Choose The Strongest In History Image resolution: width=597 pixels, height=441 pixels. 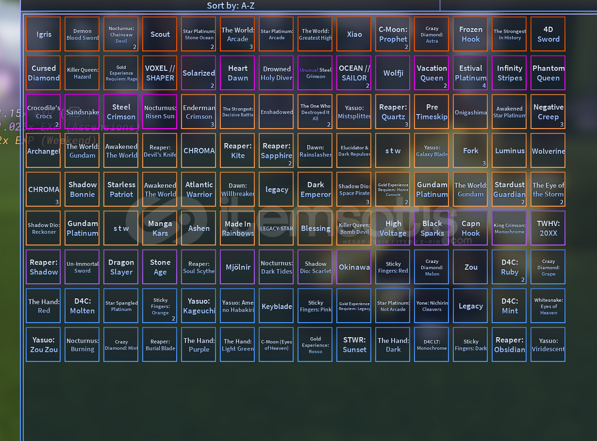coord(510,34)
